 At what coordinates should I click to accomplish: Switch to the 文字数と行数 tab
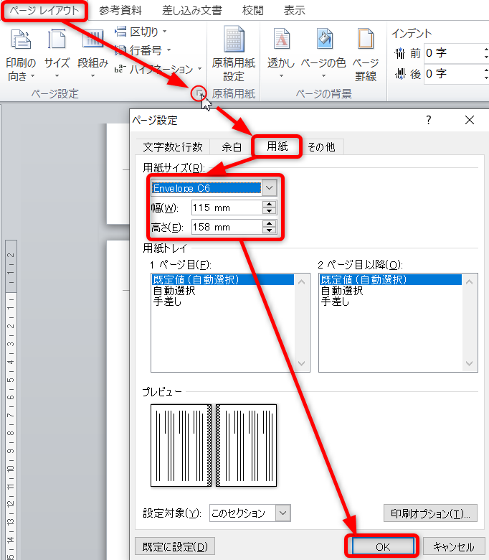coord(172,146)
